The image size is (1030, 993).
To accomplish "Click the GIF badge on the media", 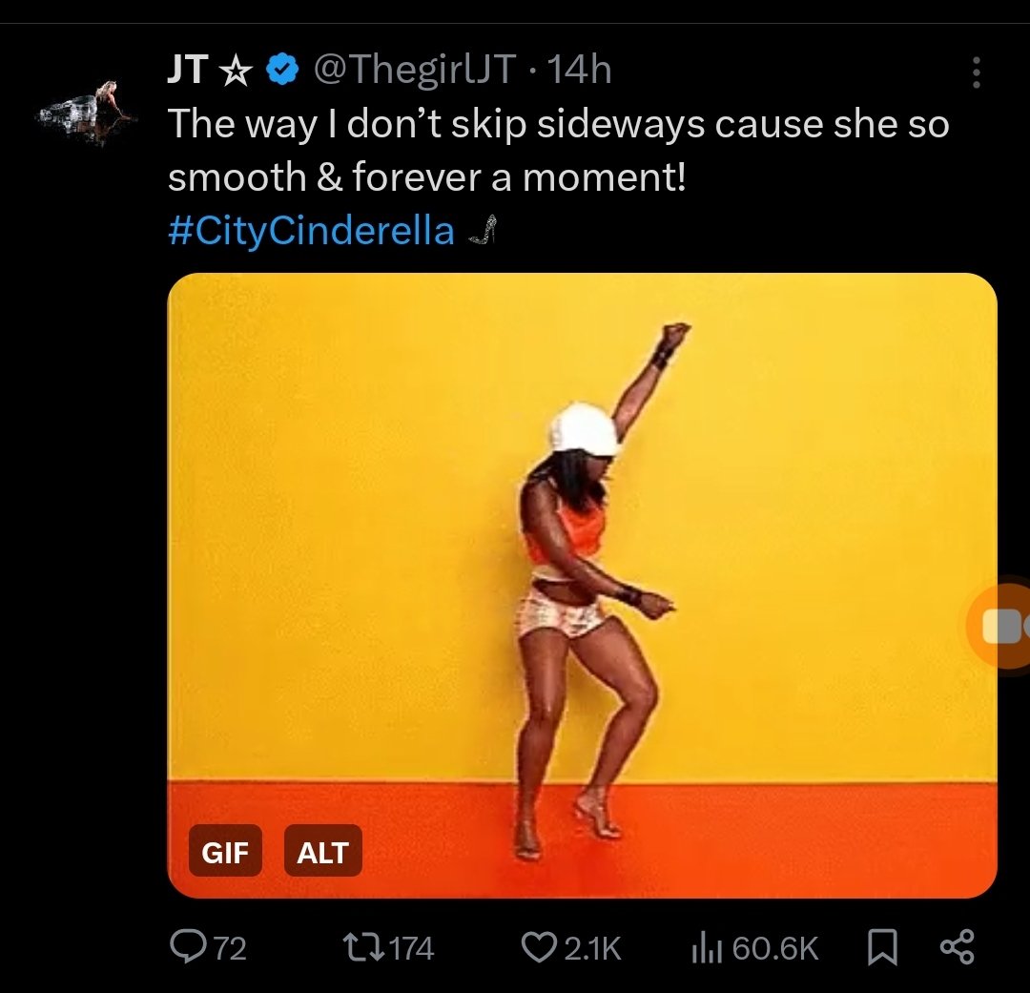I will pos(225,852).
